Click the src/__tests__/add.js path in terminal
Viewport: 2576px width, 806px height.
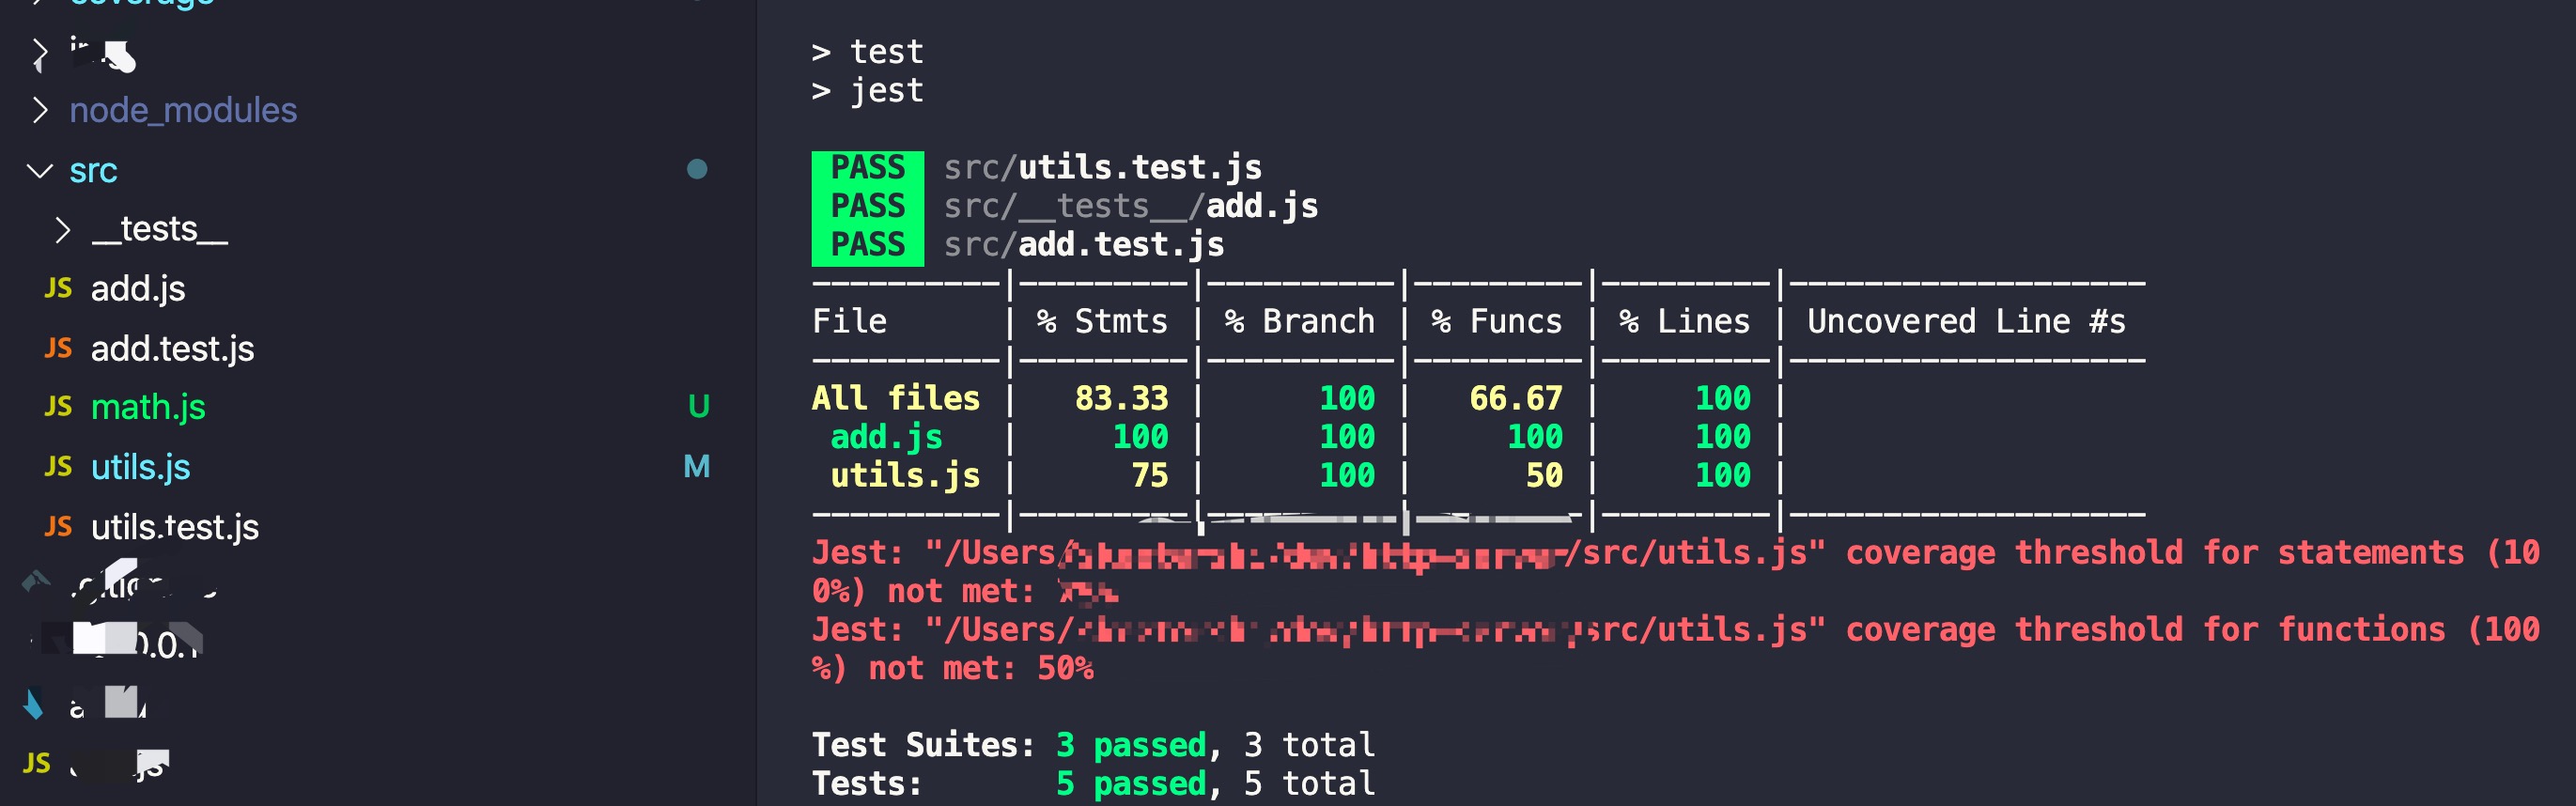pos(1131,207)
